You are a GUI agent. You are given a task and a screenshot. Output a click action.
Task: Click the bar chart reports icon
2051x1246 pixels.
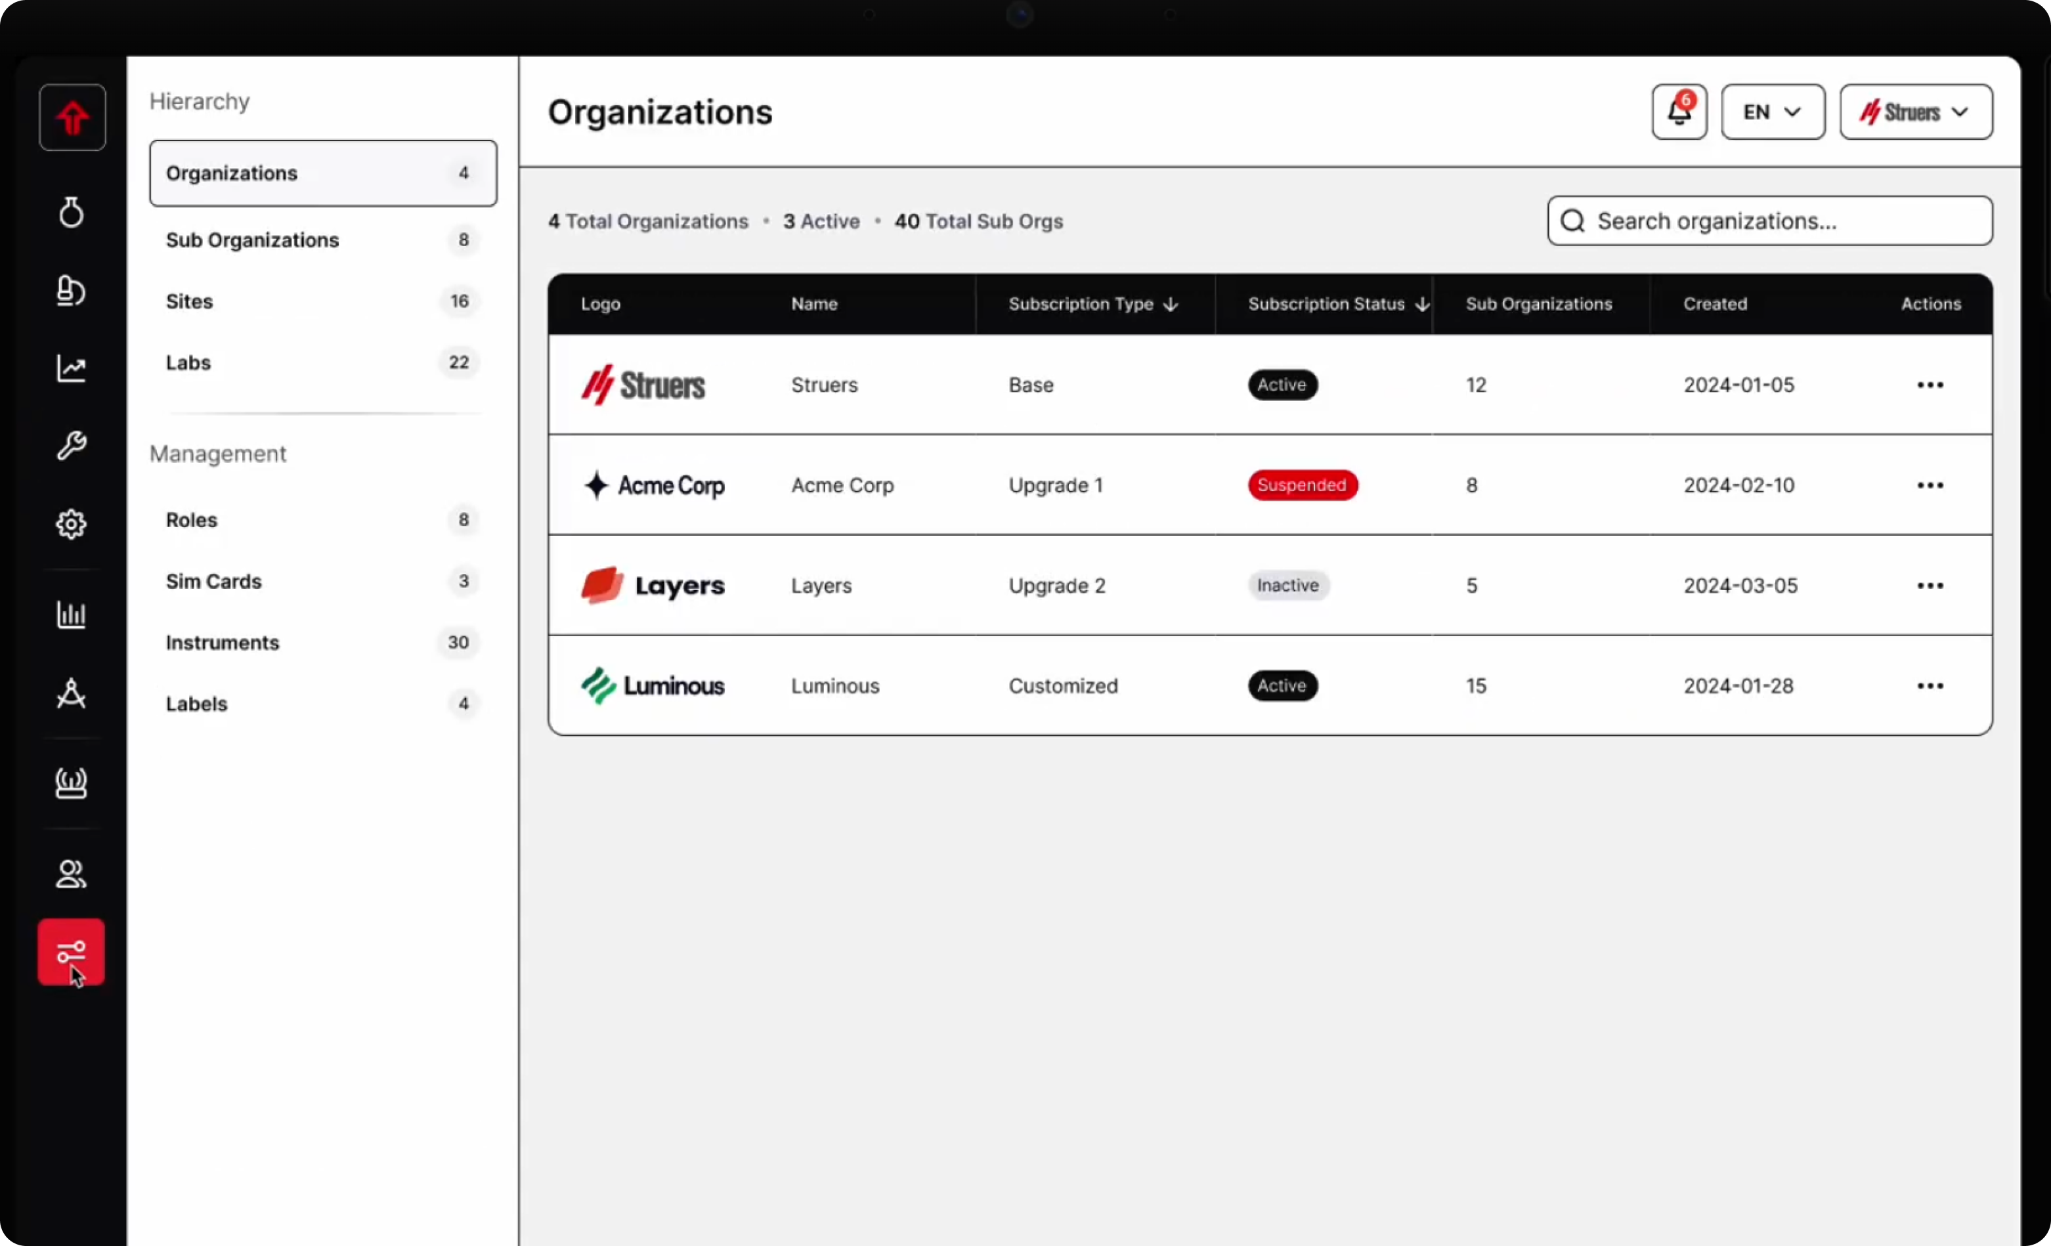tap(72, 614)
